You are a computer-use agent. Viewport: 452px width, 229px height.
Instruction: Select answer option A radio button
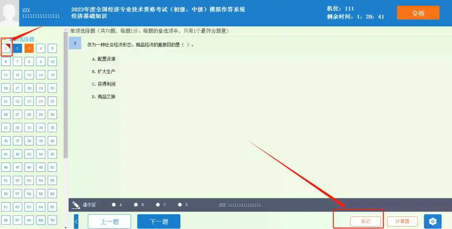click(x=114, y=205)
